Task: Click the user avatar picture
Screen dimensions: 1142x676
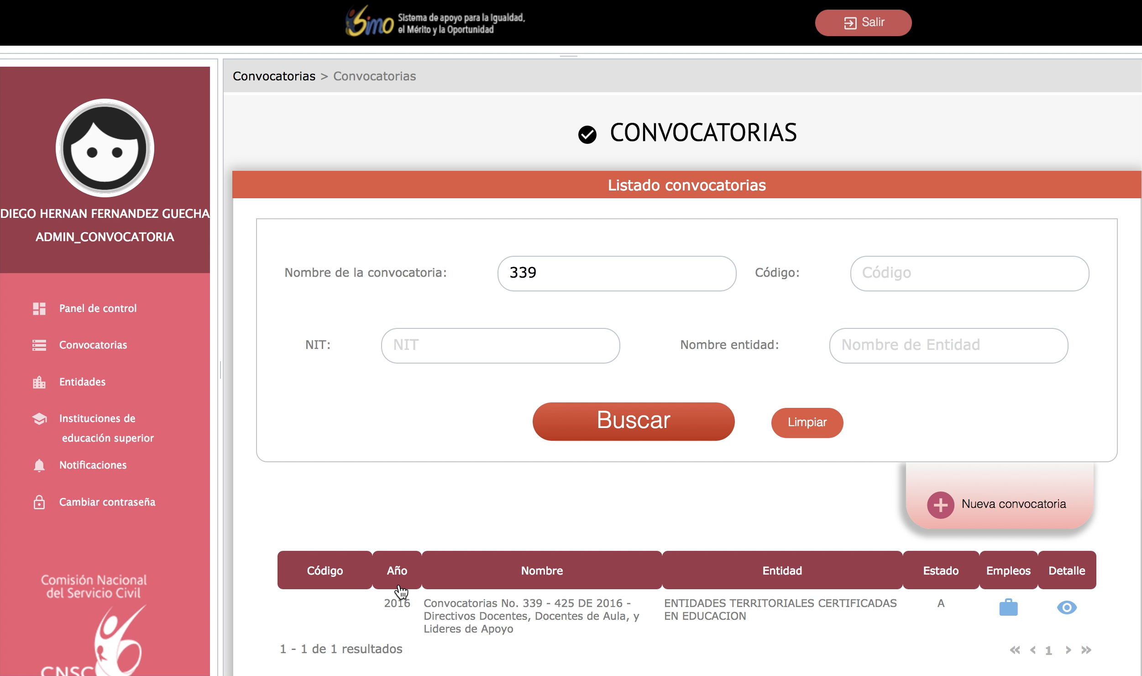Action: tap(105, 148)
